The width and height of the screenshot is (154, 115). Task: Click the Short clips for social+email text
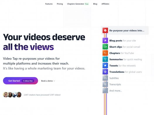tap(125, 47)
